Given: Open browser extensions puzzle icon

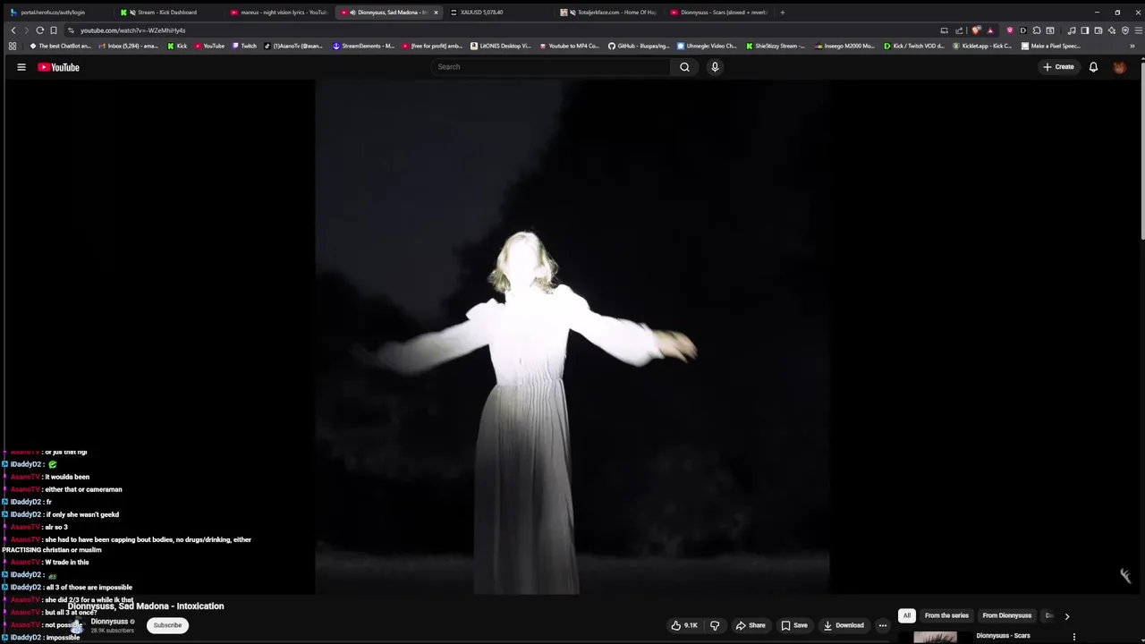Looking at the screenshot, I should 1037,30.
